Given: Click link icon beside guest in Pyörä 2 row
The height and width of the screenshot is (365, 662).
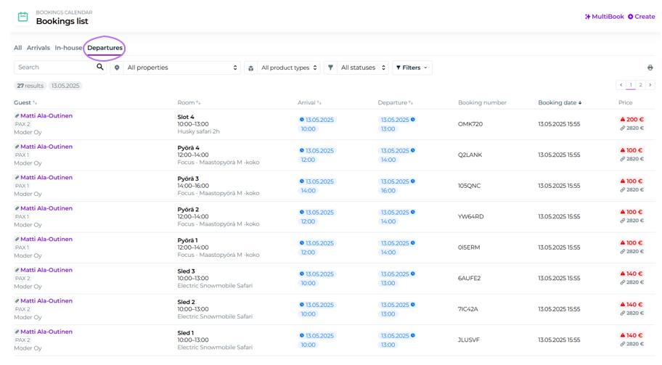Looking at the screenshot, I should 17,208.
